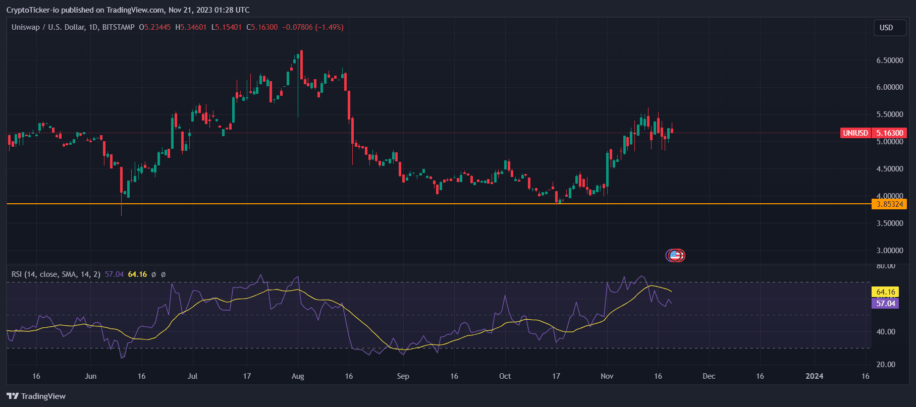Image resolution: width=916 pixels, height=407 pixels.
Task: Click the TradingView logo at the bottom left
Action: 36,396
